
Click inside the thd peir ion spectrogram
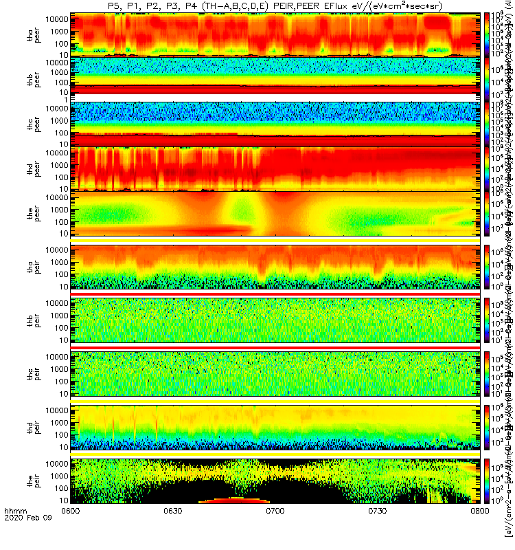click(x=275, y=427)
